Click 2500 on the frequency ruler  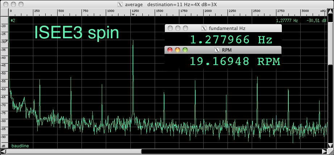point(257,11)
